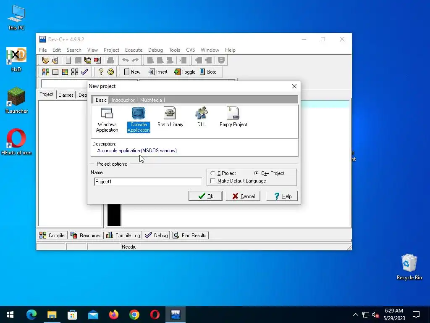The image size is (430, 323).
Task: Select the Recycle Bin desktop icon
Action: coord(409,267)
